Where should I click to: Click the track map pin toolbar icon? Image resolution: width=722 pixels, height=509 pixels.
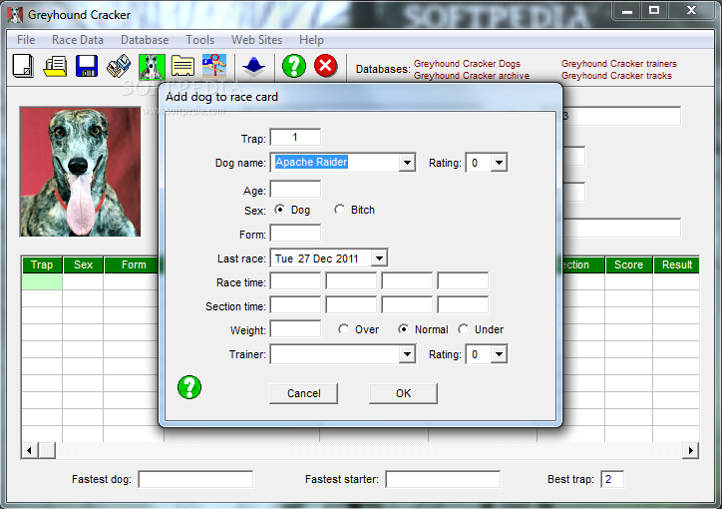coord(214,66)
